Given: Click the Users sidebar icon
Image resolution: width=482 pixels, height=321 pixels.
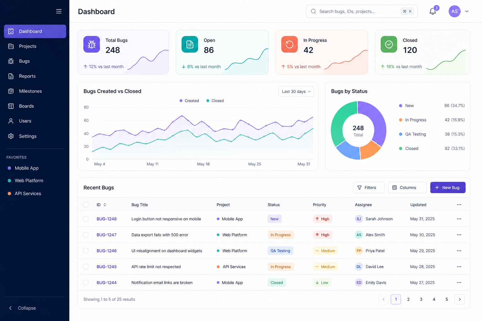Looking at the screenshot, I should point(11,121).
